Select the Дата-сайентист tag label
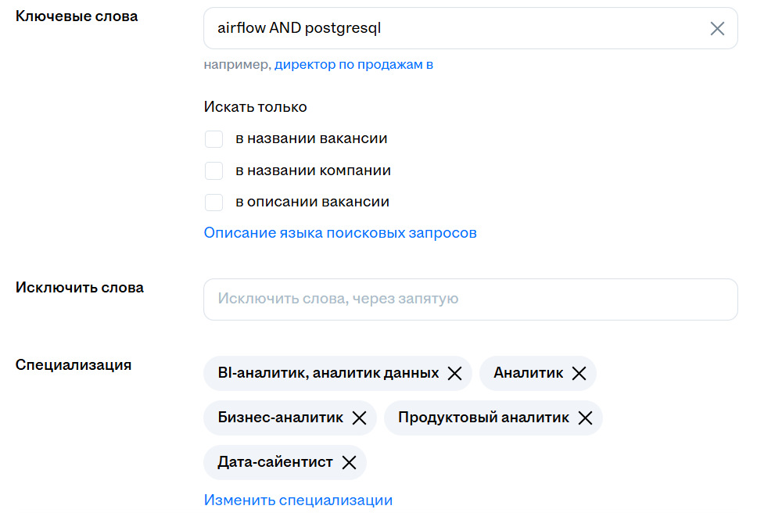Viewport: 757px width, 520px height. 275,463
